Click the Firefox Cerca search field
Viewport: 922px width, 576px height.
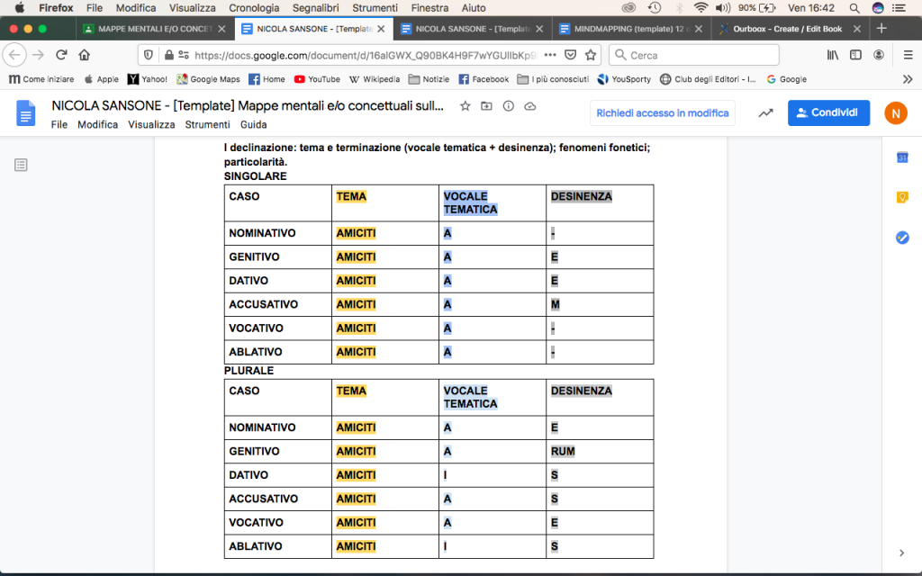[x=693, y=55]
